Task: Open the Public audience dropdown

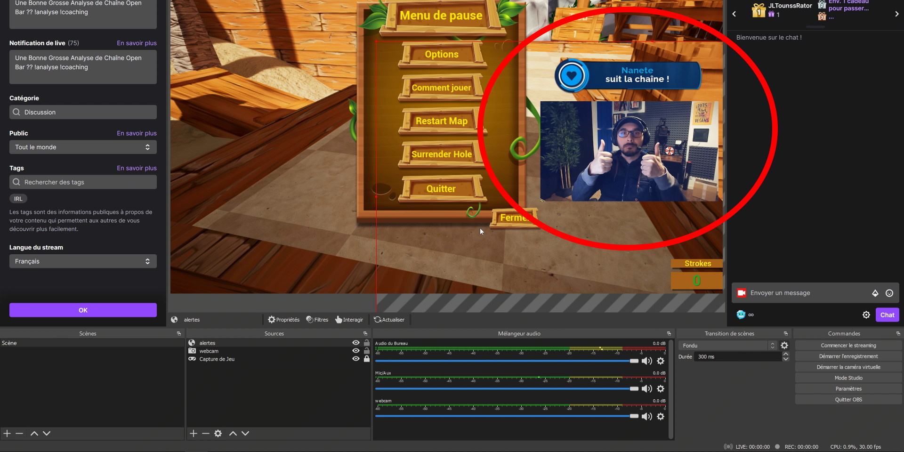Action: (x=83, y=147)
